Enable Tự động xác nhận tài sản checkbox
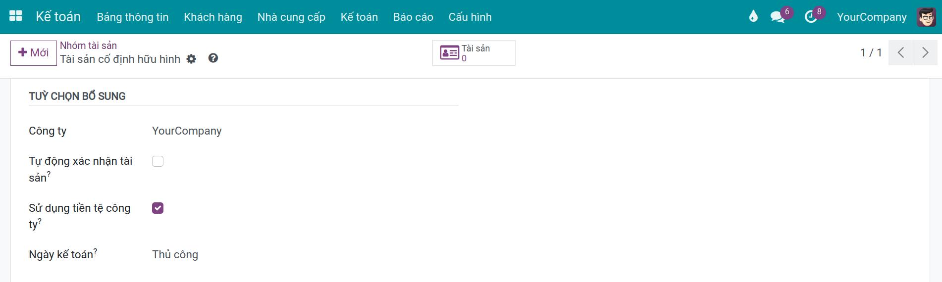The image size is (942, 282). click(157, 161)
